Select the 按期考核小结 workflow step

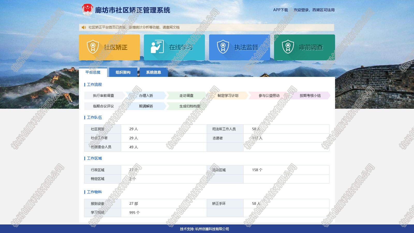click(x=310, y=96)
